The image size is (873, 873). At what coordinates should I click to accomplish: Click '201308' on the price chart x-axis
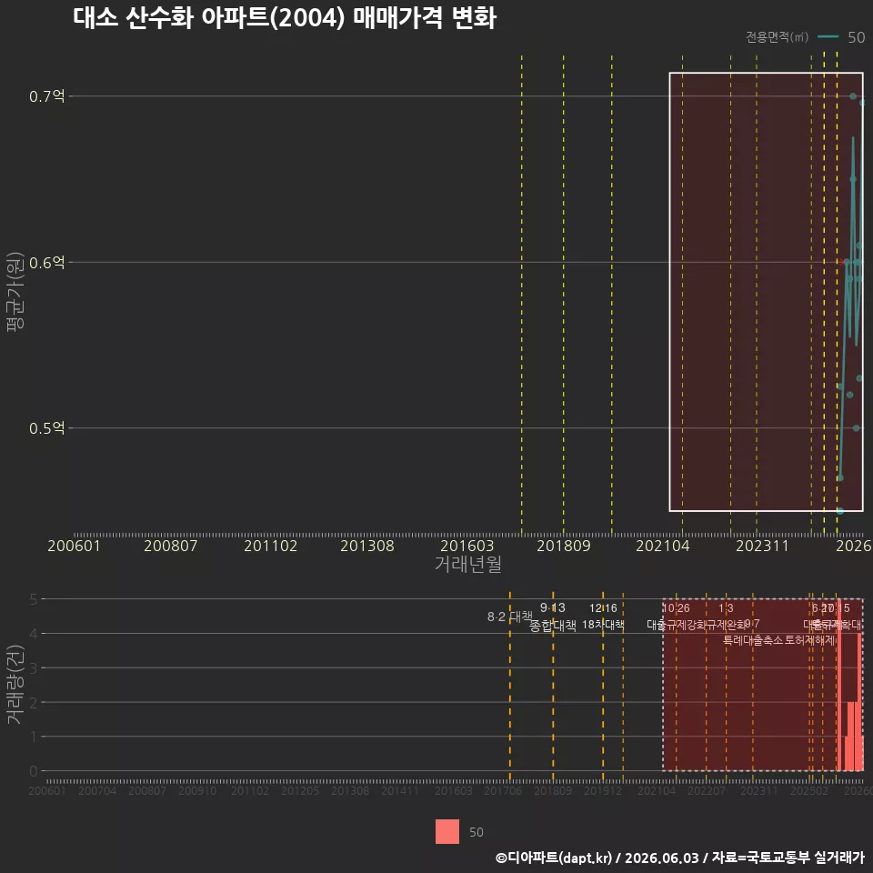coord(366,546)
